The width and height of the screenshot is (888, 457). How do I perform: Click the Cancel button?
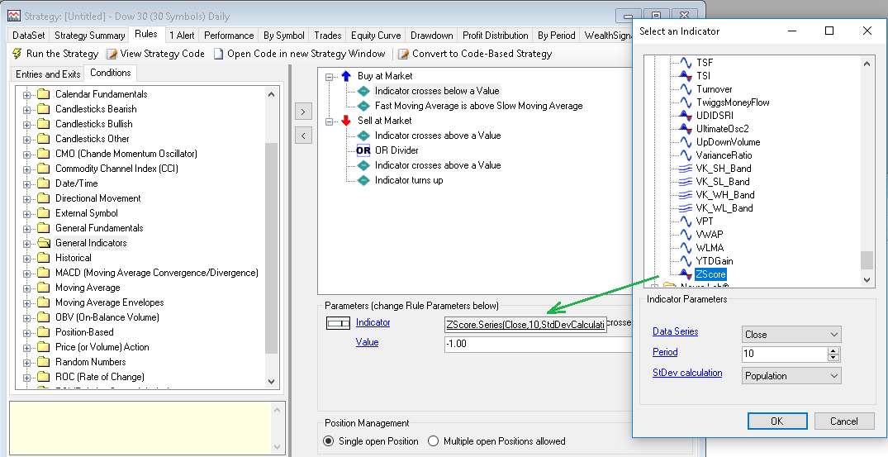(843, 421)
